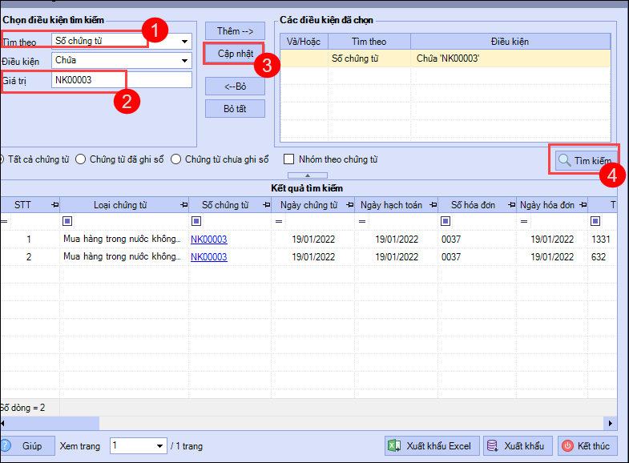Viewport: 629px width, 463px height.
Task: Open the Điều kiện dropdown
Action: coord(185,60)
